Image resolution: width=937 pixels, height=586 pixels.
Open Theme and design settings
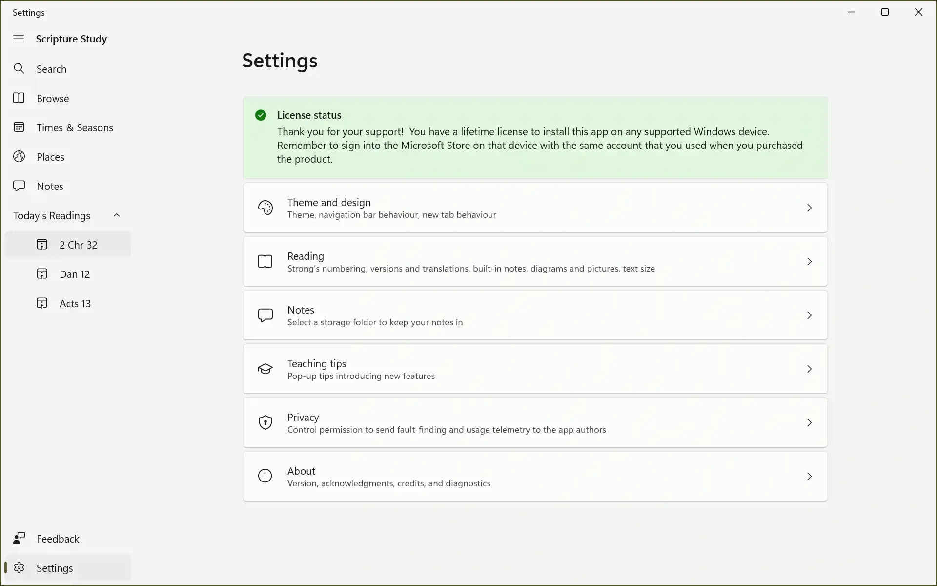(x=534, y=208)
